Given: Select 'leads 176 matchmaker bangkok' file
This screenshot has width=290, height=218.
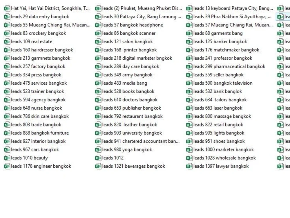Looking at the screenshot, I should (226, 50).
